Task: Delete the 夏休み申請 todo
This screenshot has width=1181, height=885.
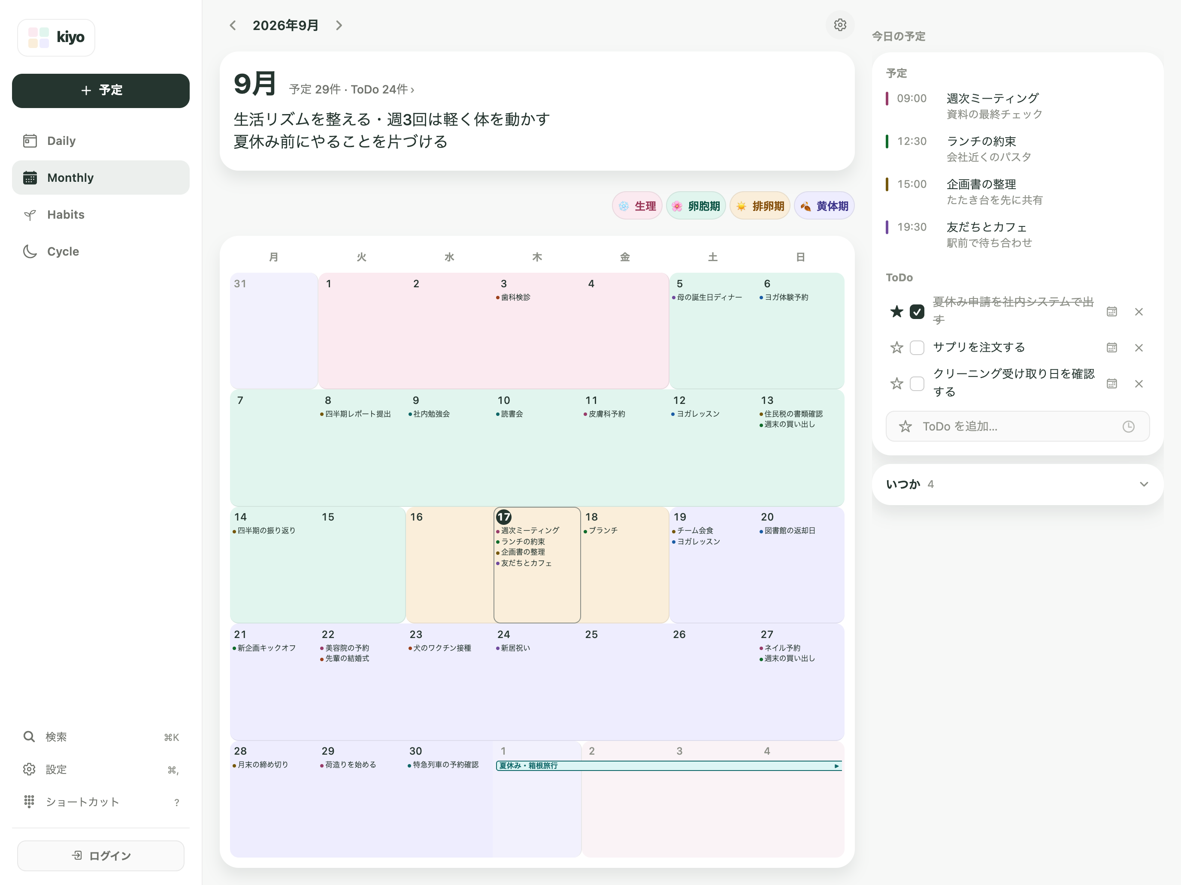Action: (1139, 311)
